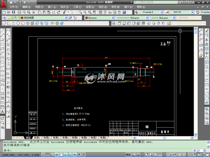Open the ISO-25 dimension style dropdown
The width and height of the screenshot is (210, 157).
point(192,12)
